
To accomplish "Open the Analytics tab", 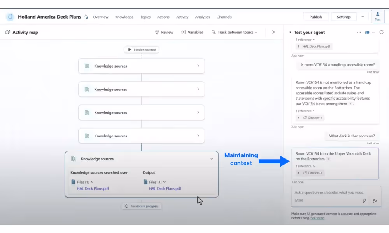I will pos(202,17).
